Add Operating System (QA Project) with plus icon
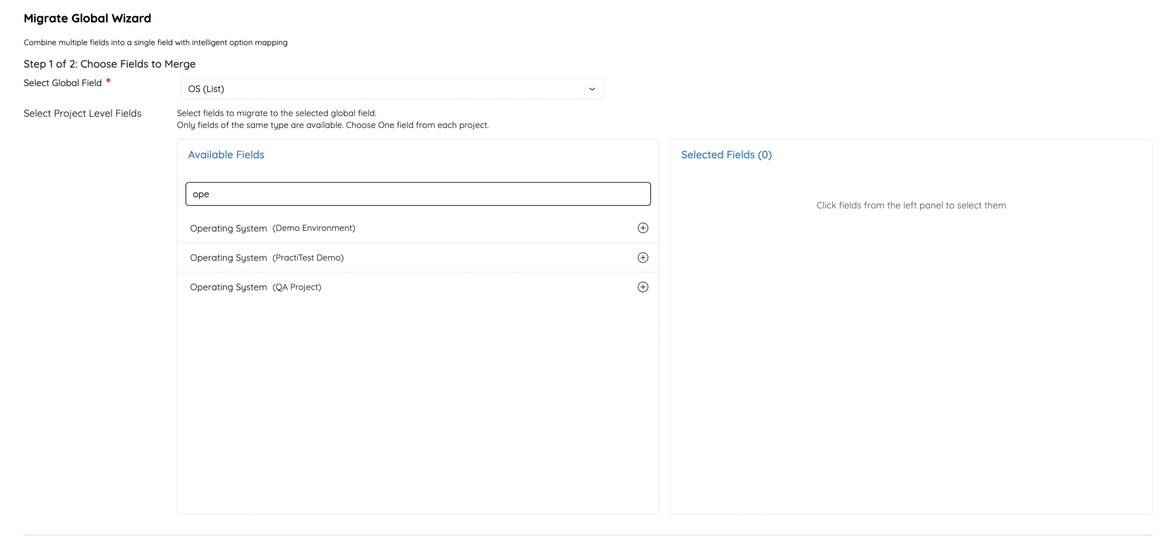This screenshot has width=1162, height=537. click(x=643, y=287)
